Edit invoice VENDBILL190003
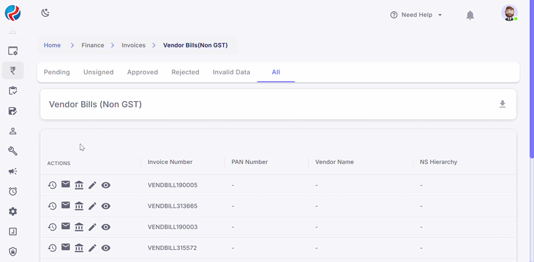 click(x=92, y=227)
